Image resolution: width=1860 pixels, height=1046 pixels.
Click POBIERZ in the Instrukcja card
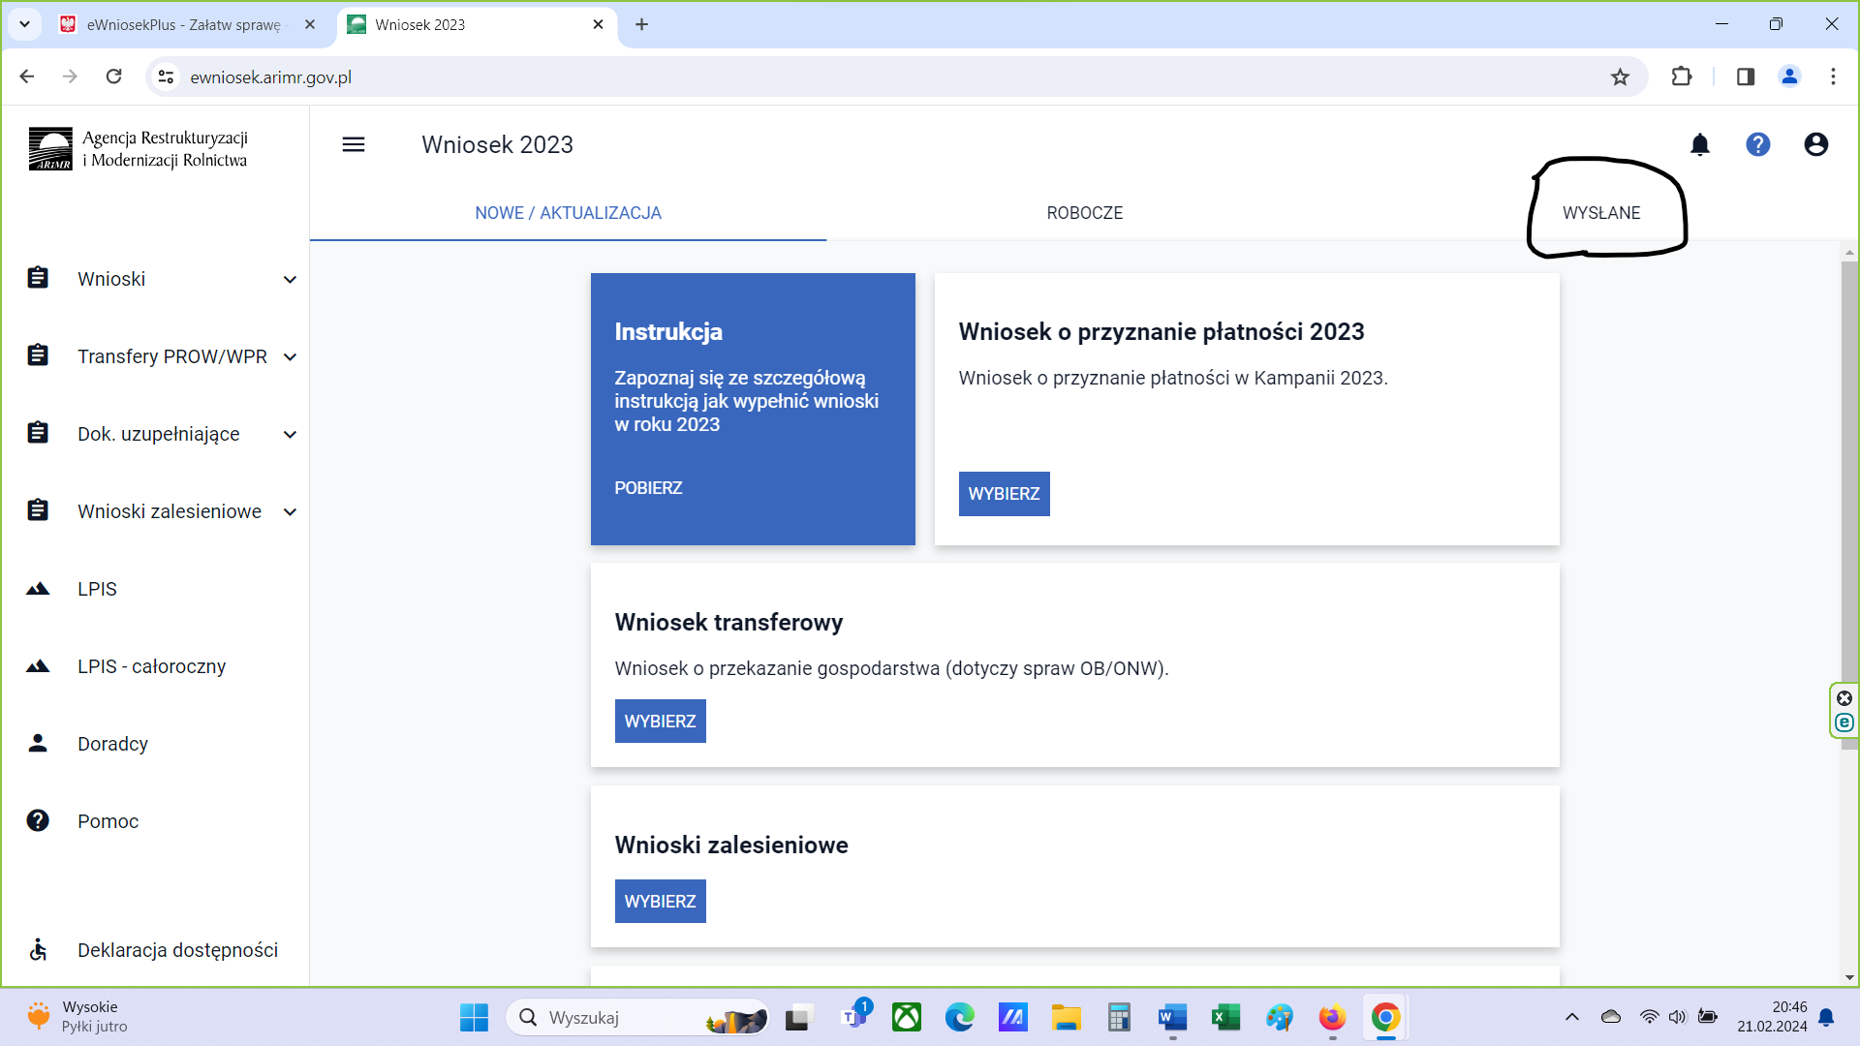(648, 488)
